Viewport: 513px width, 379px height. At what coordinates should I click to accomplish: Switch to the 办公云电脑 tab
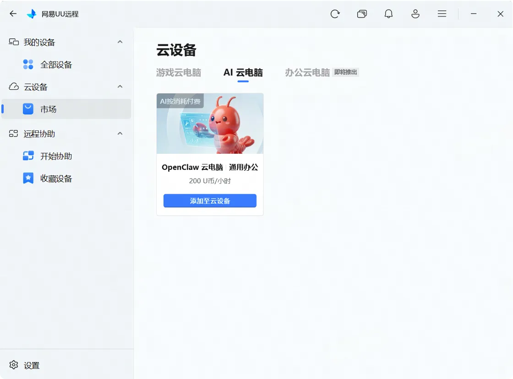pos(307,73)
